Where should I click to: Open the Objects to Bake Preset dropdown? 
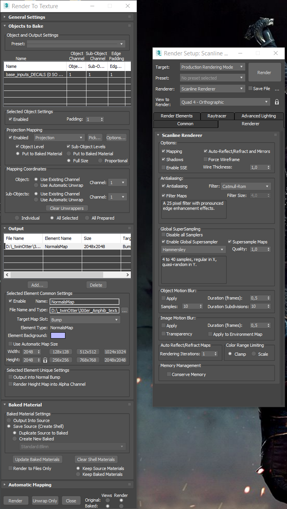tap(76, 44)
